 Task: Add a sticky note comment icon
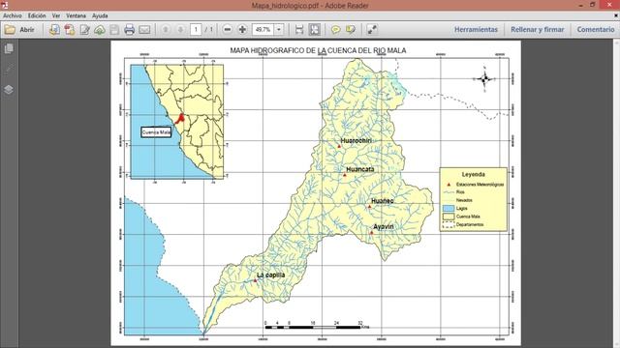tap(336, 30)
